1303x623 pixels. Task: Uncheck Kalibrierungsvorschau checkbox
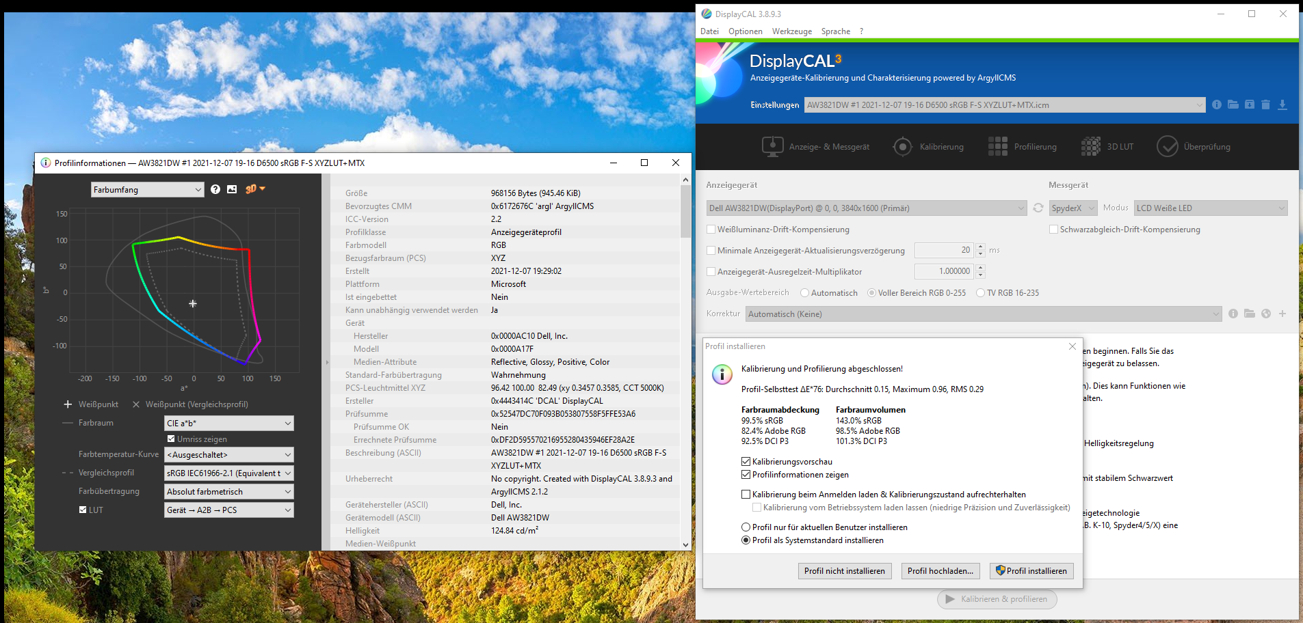click(x=746, y=462)
